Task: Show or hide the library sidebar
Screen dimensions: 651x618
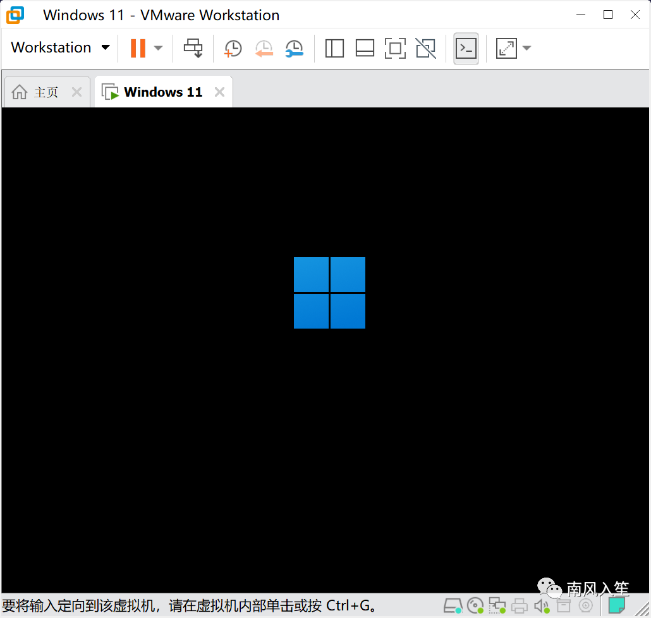Action: click(334, 49)
